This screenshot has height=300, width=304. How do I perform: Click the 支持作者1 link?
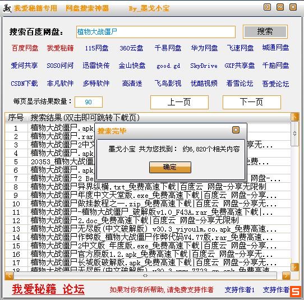click(239, 290)
